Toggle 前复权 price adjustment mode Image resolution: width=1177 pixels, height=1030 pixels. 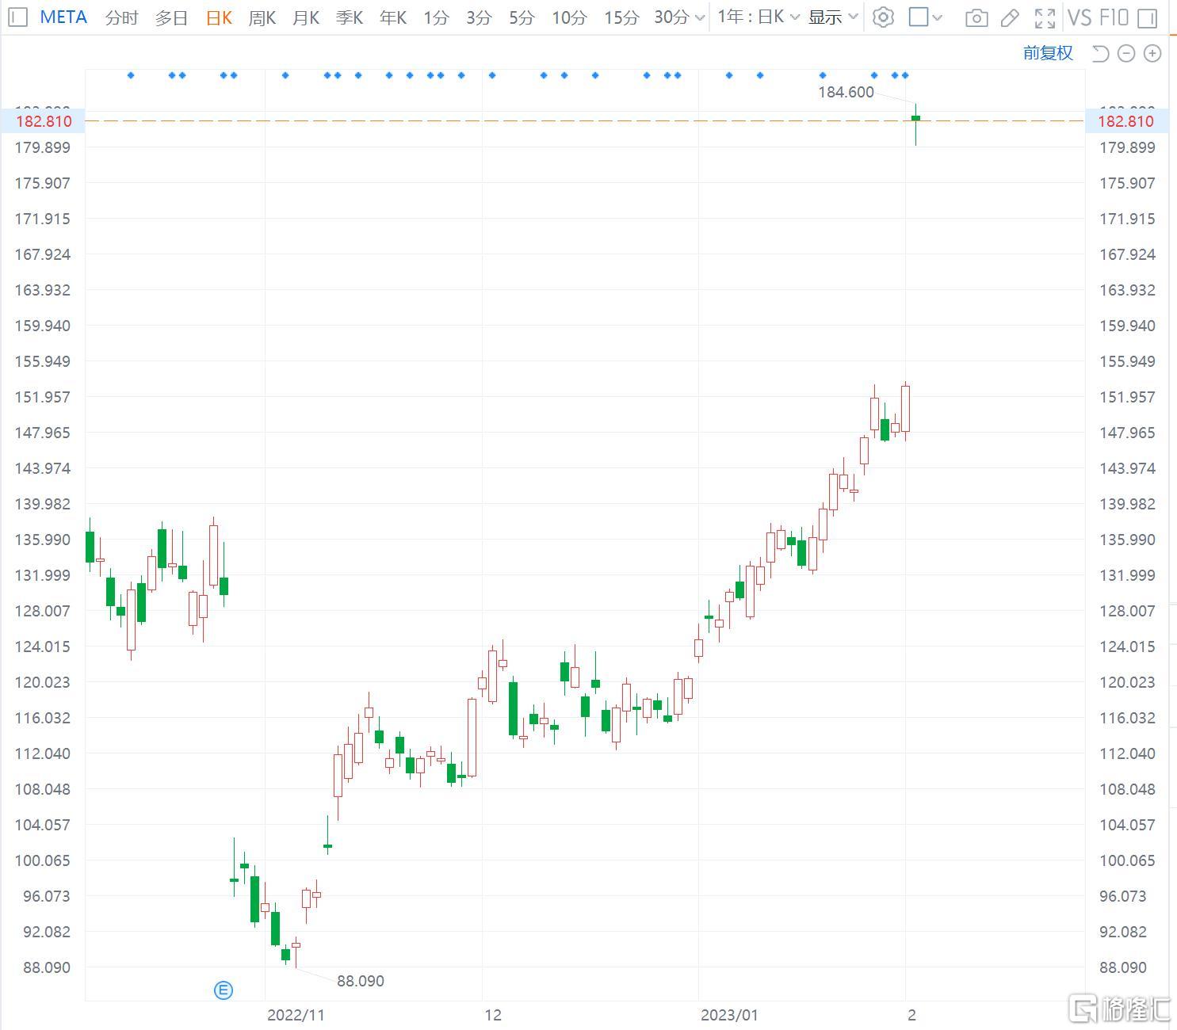[x=1047, y=53]
